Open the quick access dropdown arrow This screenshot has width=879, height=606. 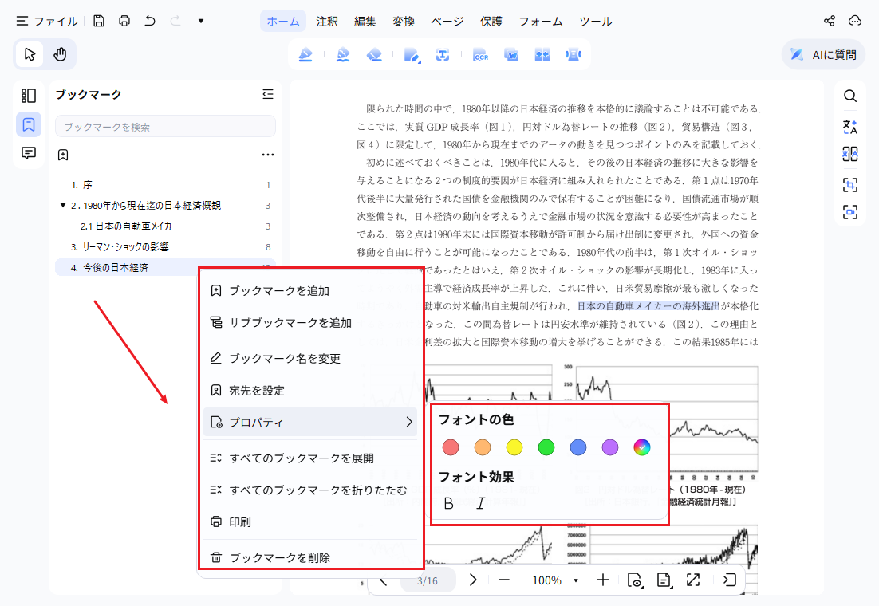[x=201, y=22]
